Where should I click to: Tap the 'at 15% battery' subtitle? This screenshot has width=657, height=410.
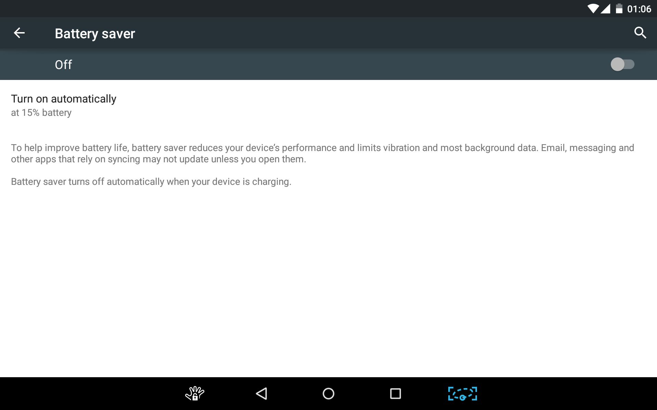tap(41, 113)
